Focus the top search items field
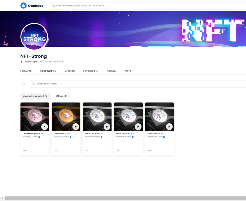The width and height of the screenshot is (246, 201). pos(148,6)
